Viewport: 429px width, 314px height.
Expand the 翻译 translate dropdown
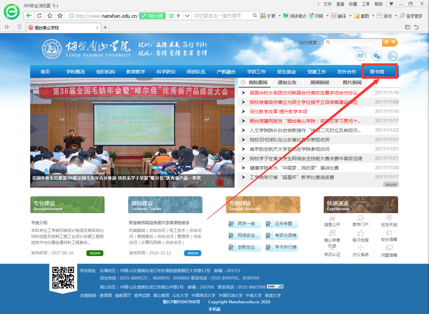pyautogui.click(x=350, y=16)
